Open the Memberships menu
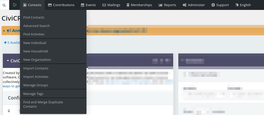Viewport: 264px width, 115px height. click(139, 5)
